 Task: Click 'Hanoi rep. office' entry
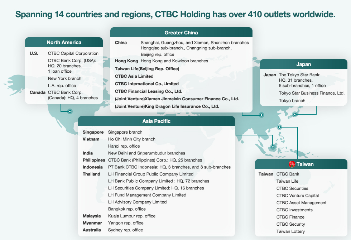pyautogui.click(x=124, y=146)
